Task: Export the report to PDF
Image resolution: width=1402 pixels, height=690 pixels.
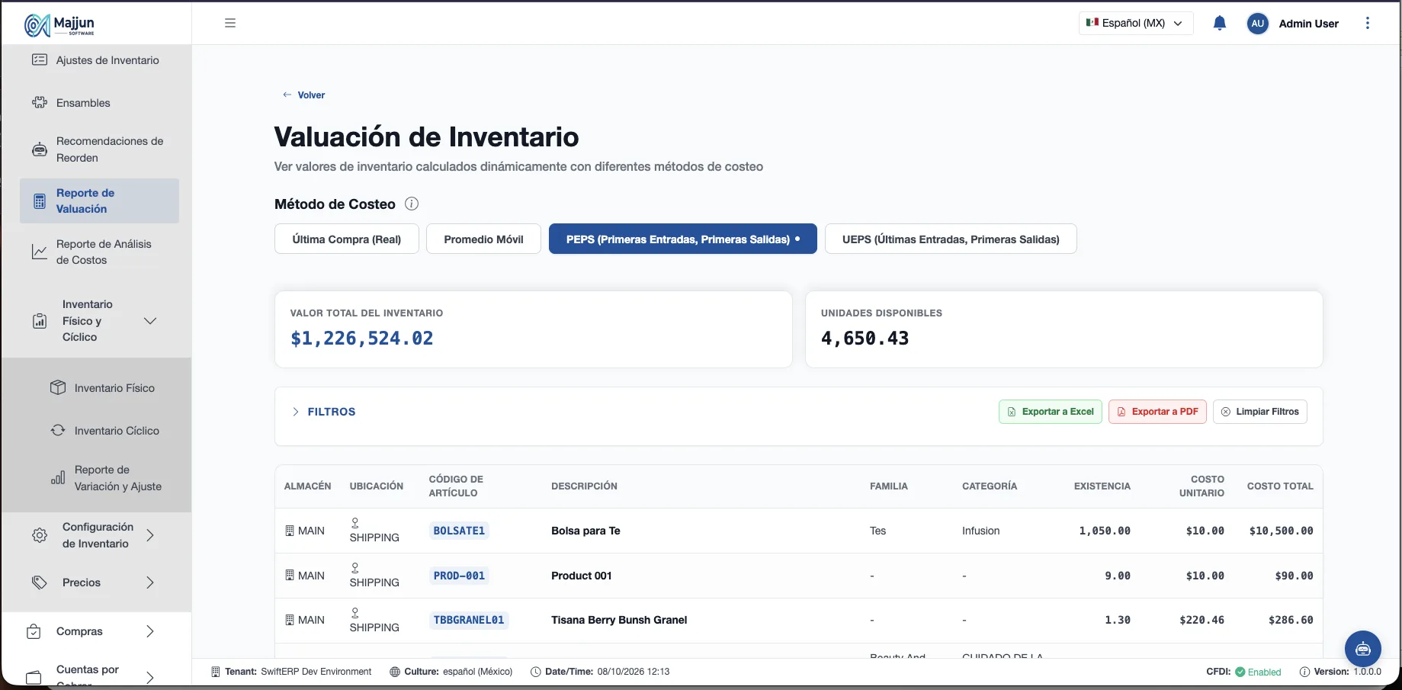Action: click(1157, 412)
